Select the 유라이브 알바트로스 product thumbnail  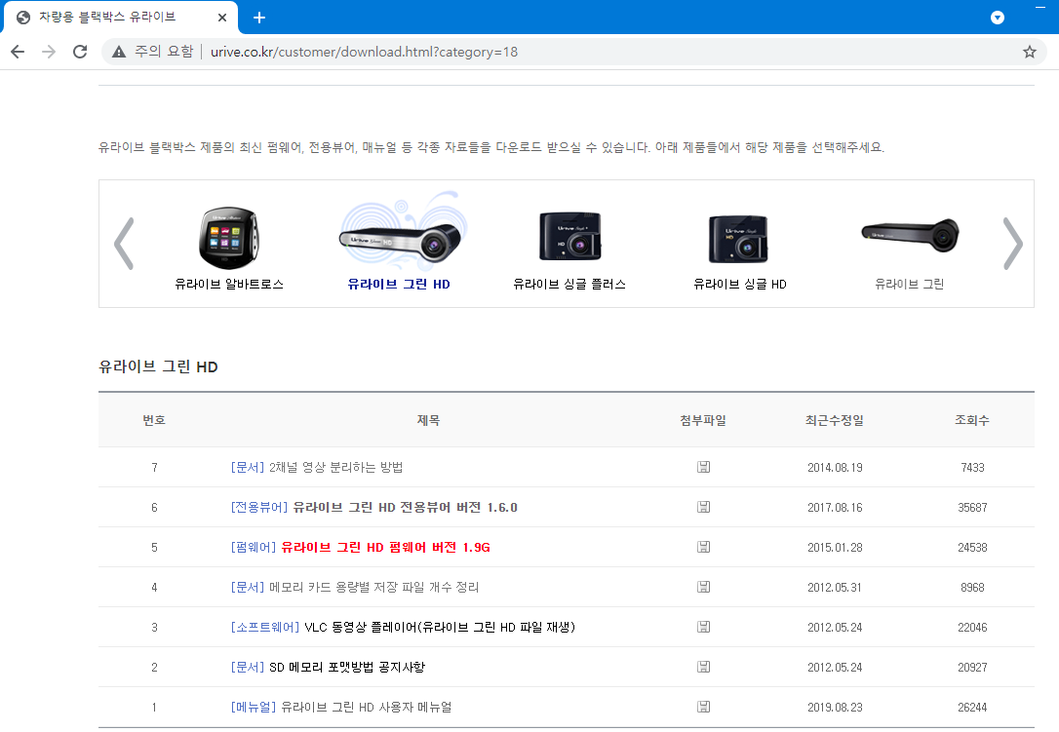click(228, 238)
